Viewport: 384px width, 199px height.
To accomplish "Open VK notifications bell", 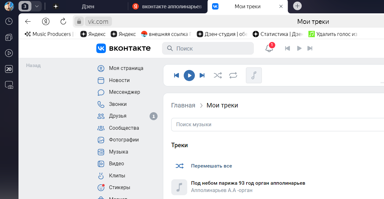I will coord(269,48).
